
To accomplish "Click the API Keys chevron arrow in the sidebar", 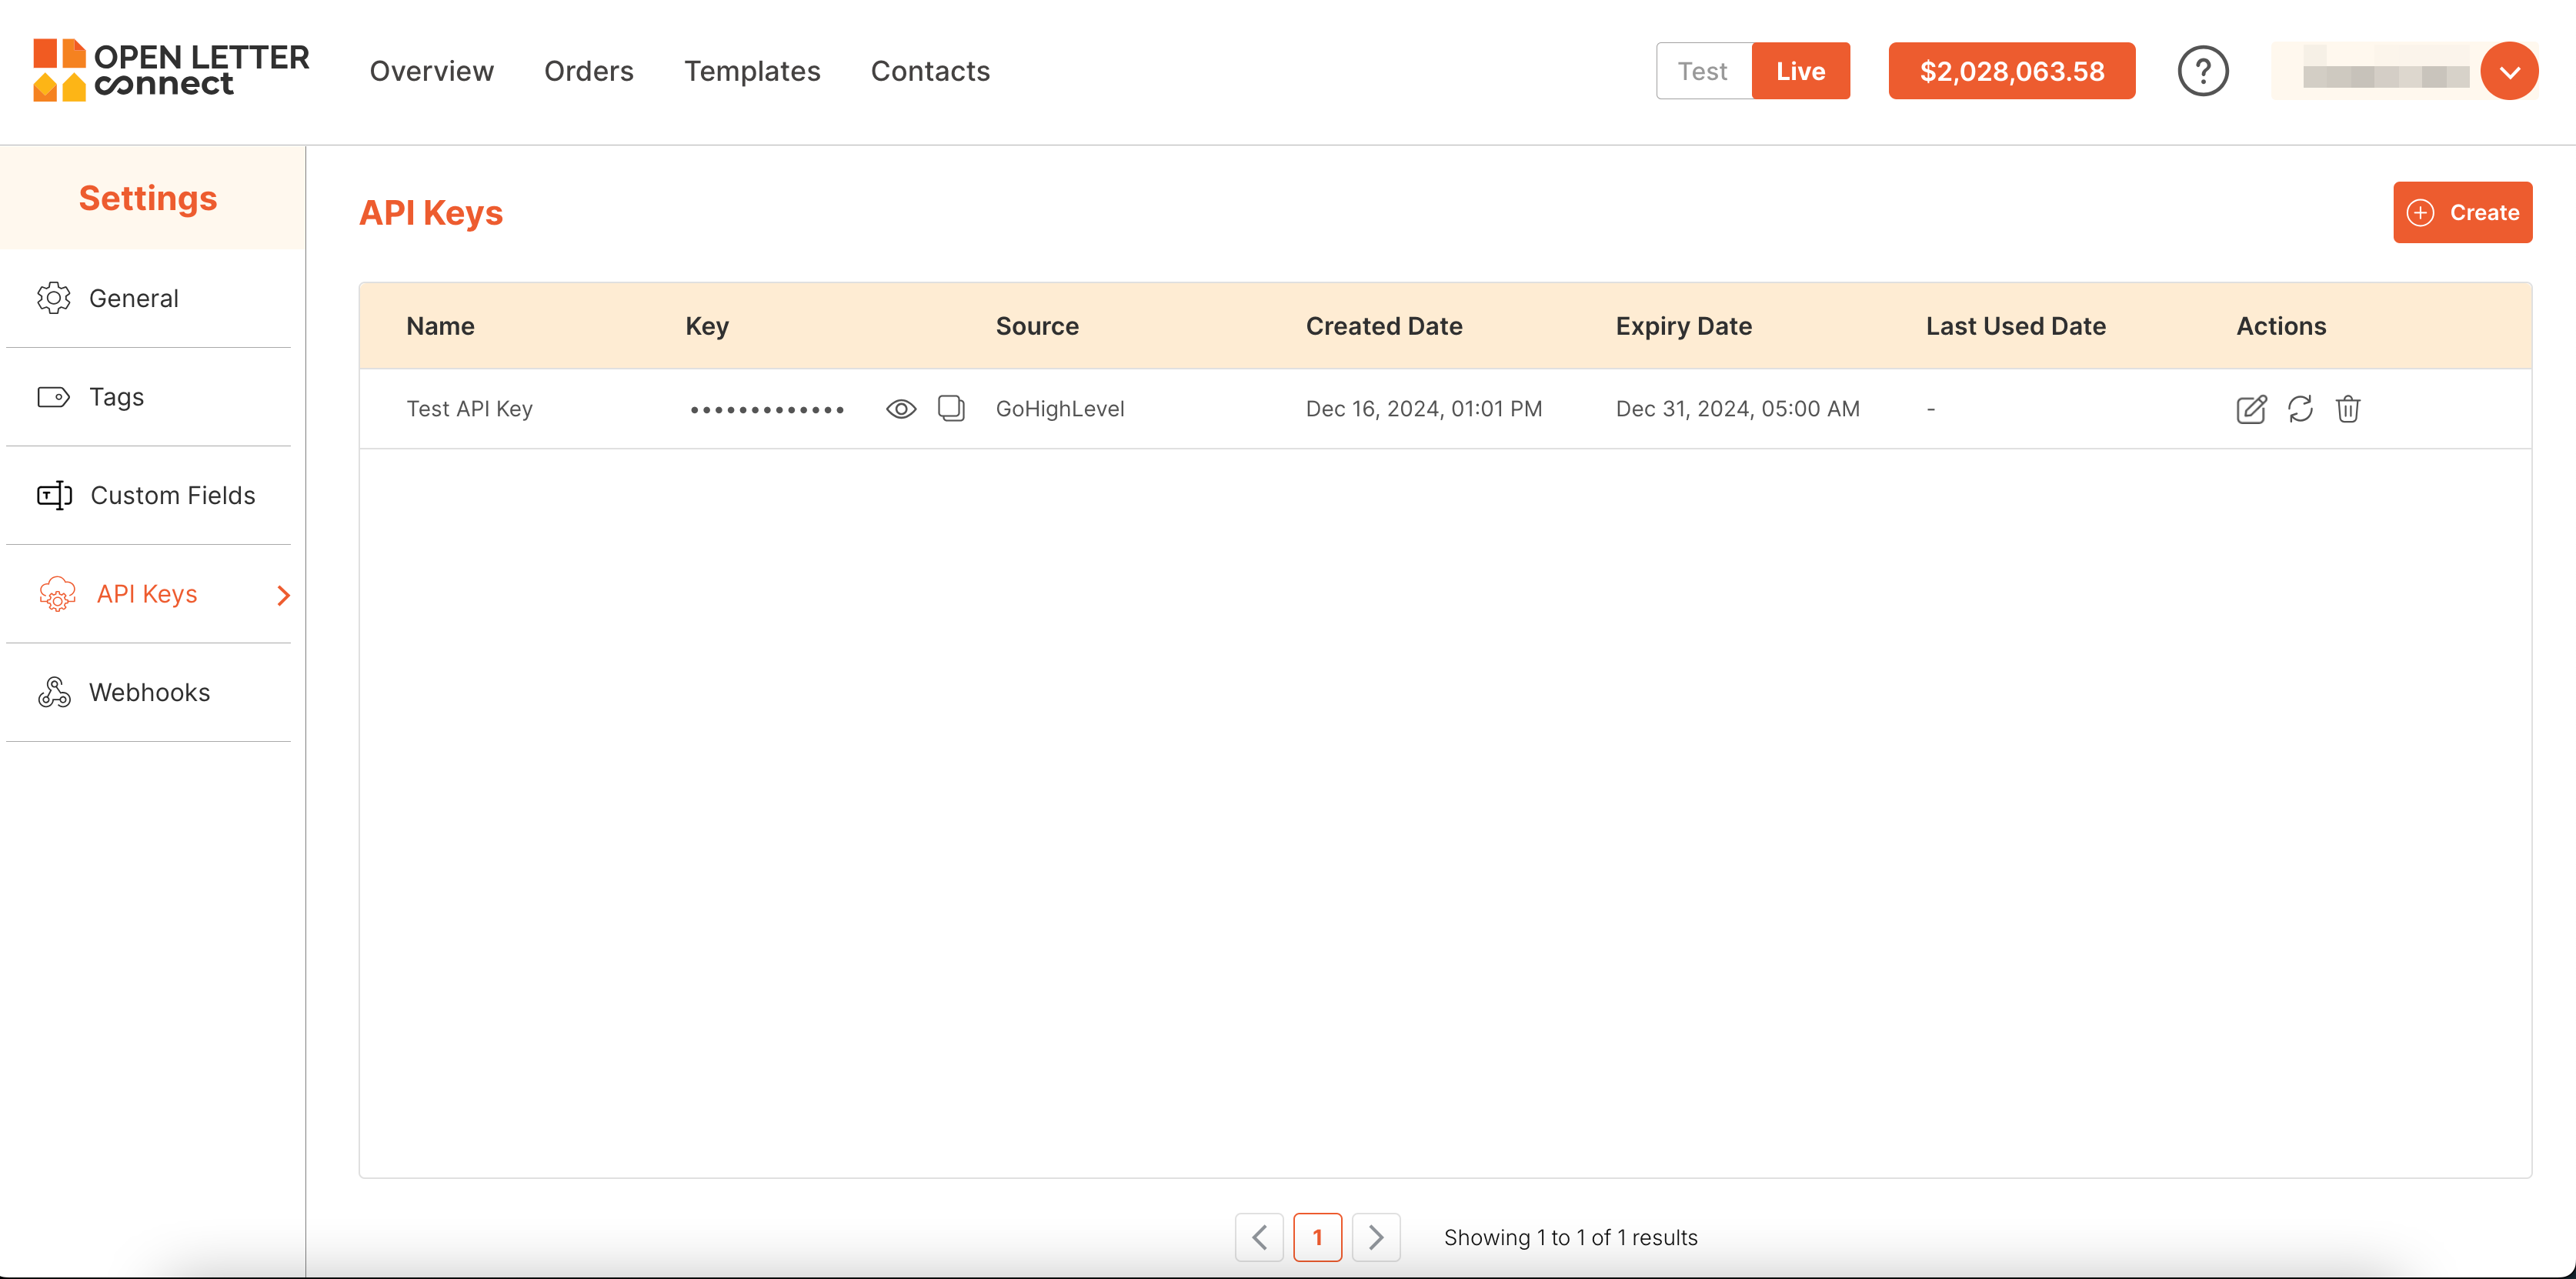I will click(283, 595).
